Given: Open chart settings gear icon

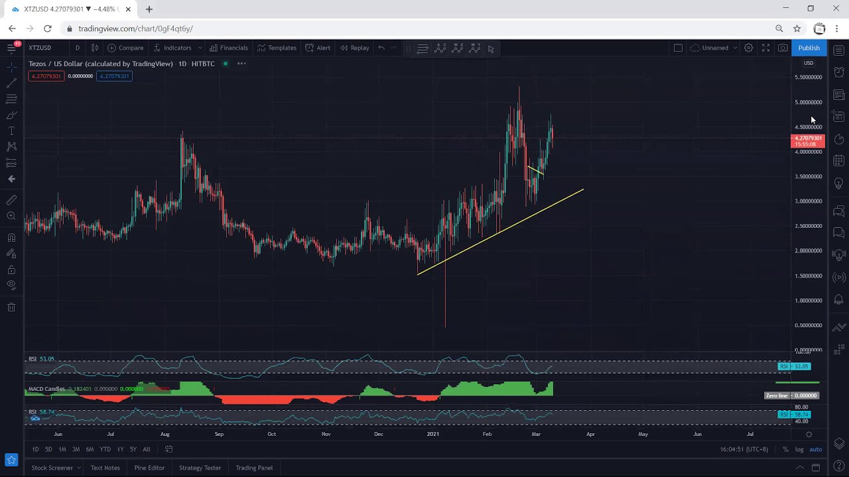Looking at the screenshot, I should pos(748,48).
